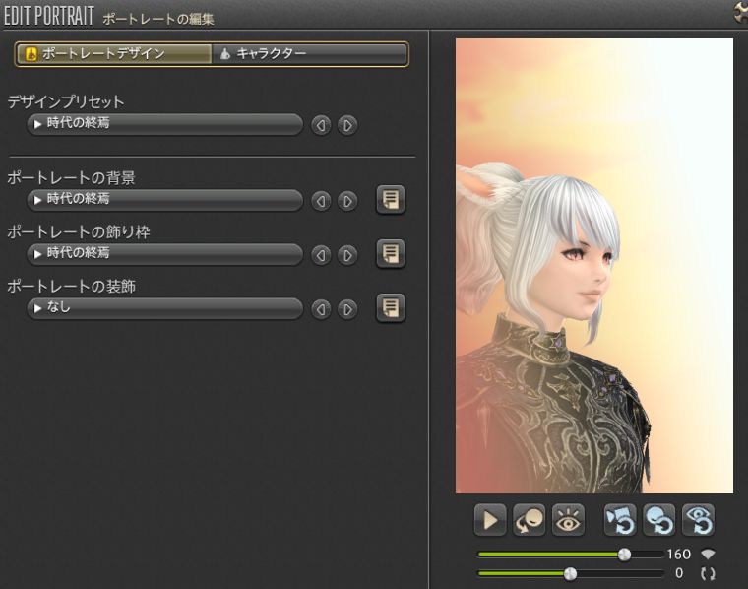Open background list icon button
Image resolution: width=748 pixels, height=589 pixels.
[390, 200]
